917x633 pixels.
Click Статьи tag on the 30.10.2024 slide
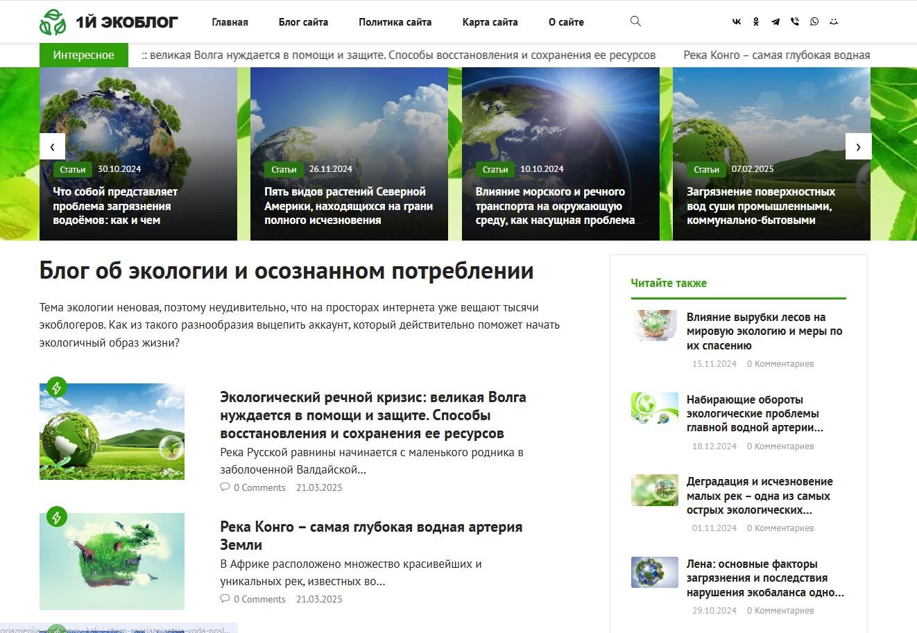(73, 169)
